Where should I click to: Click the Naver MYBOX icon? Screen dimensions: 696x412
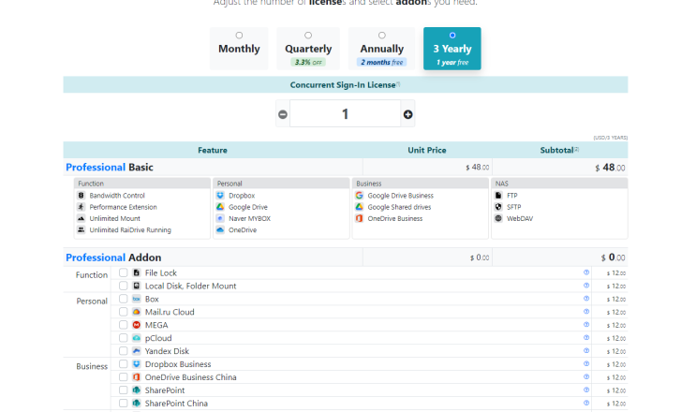(x=220, y=218)
